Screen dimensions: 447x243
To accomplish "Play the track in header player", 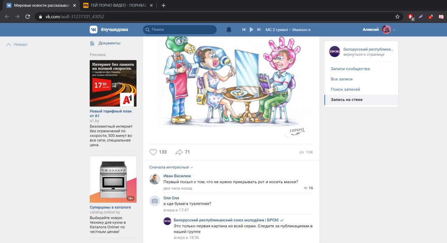I will [251, 30].
